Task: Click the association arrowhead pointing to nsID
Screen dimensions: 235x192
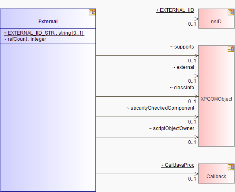Action: pyautogui.click(x=197, y=19)
